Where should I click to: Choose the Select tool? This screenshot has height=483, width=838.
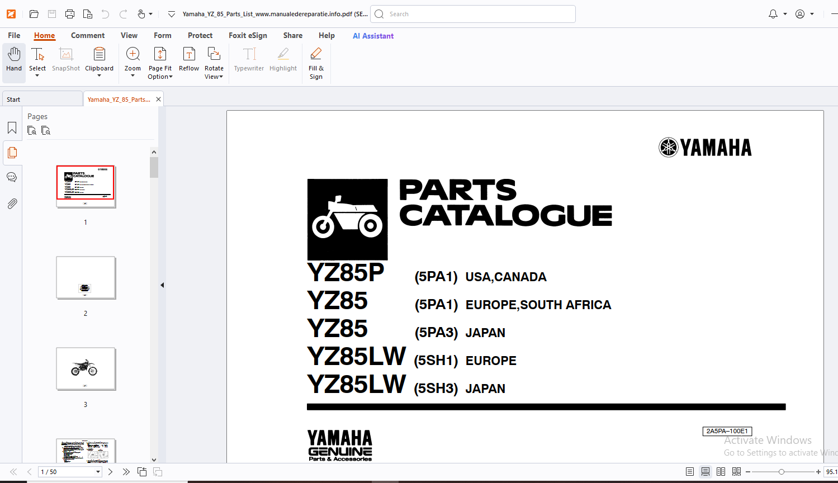pyautogui.click(x=37, y=58)
